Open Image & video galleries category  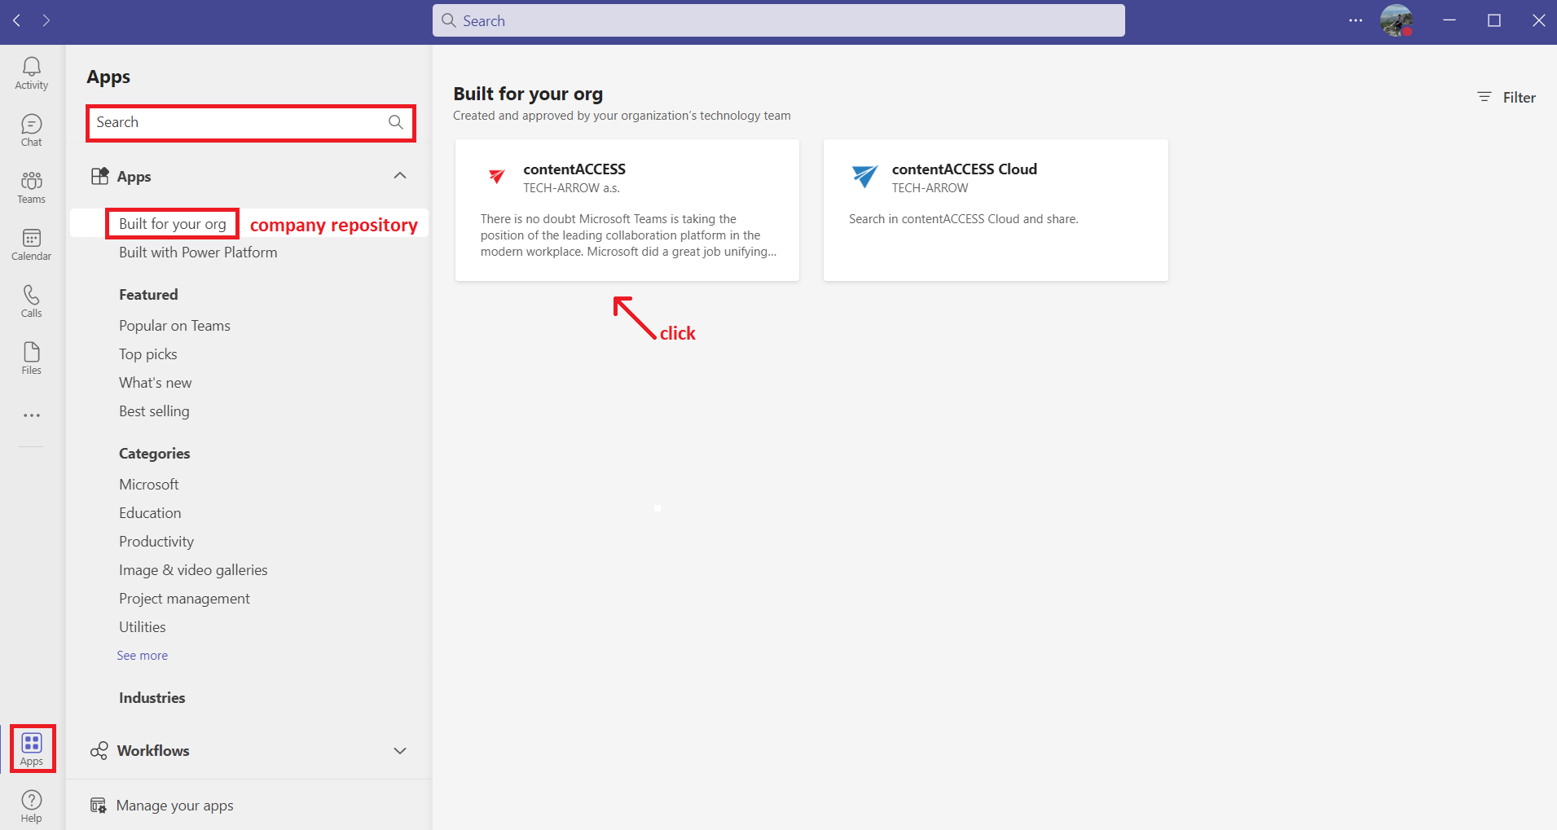(193, 570)
